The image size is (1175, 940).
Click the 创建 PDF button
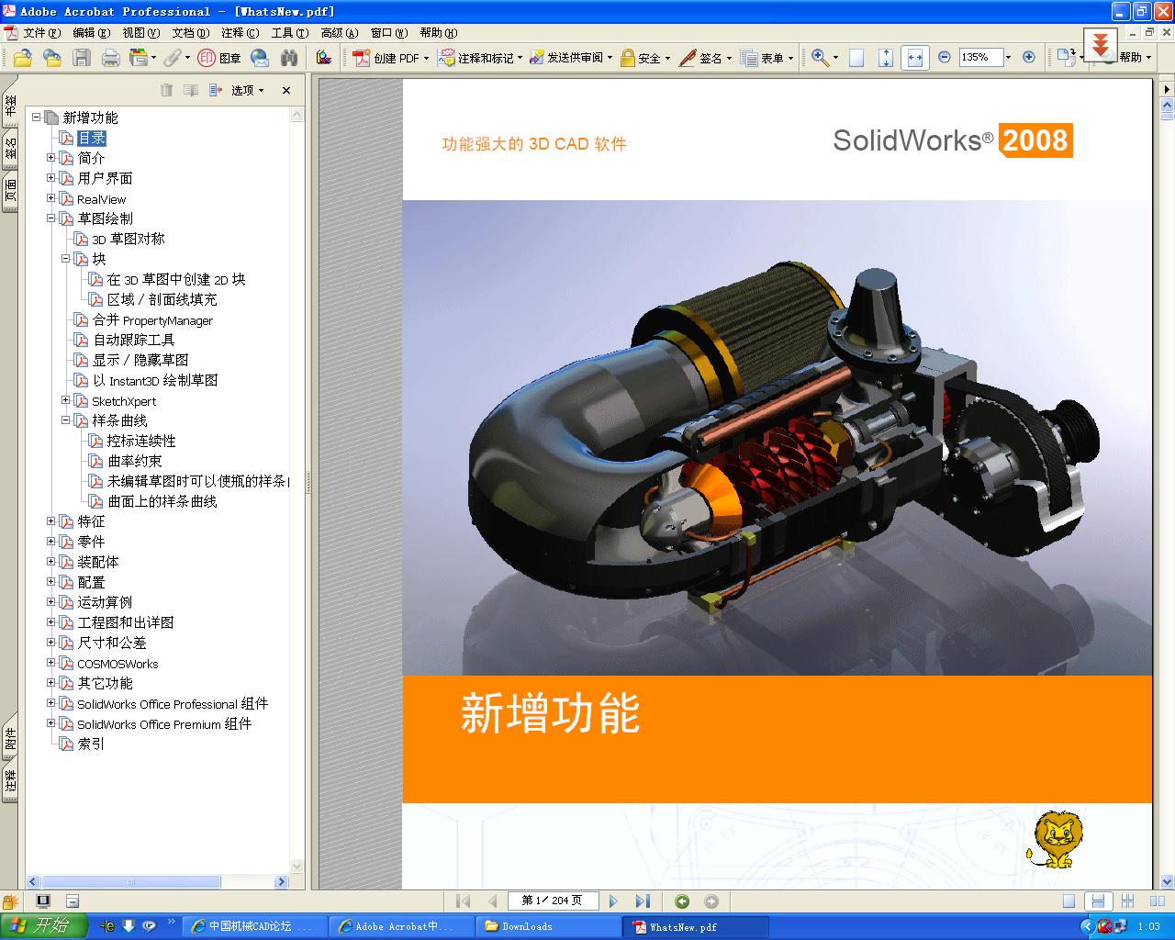(390, 58)
